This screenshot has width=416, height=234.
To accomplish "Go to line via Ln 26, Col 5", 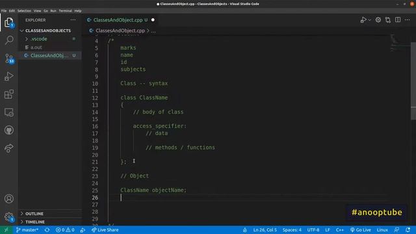I will (265, 230).
